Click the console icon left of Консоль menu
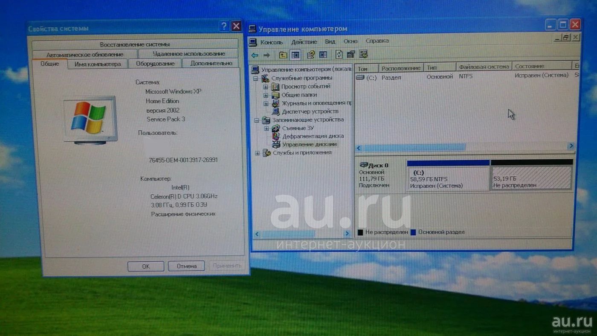Screen dimensions: 597x336 click(x=253, y=42)
